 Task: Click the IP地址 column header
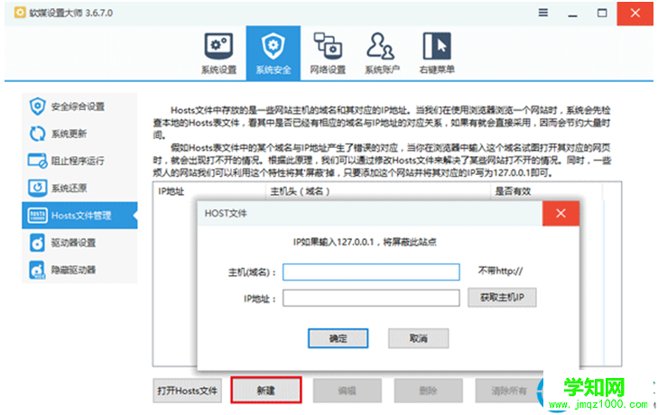click(x=209, y=191)
